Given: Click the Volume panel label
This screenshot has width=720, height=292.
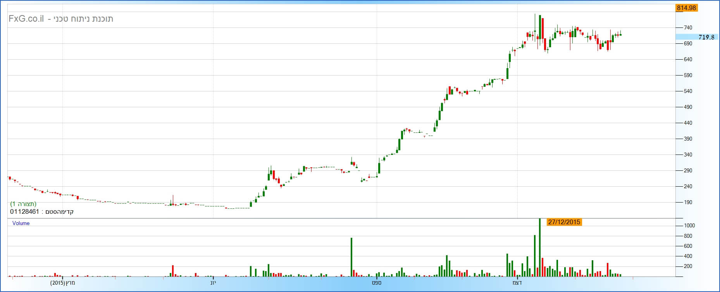Looking at the screenshot, I should pos(21,223).
